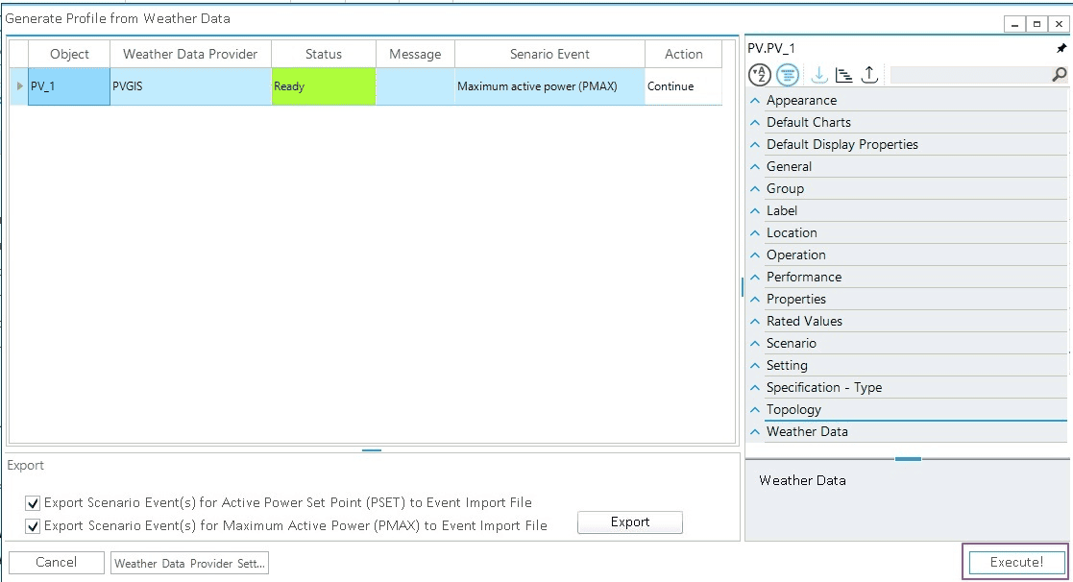Uncheck Export PMAX Scenario Events checkbox
Screen dimensions: 1073x582
(x=34, y=525)
